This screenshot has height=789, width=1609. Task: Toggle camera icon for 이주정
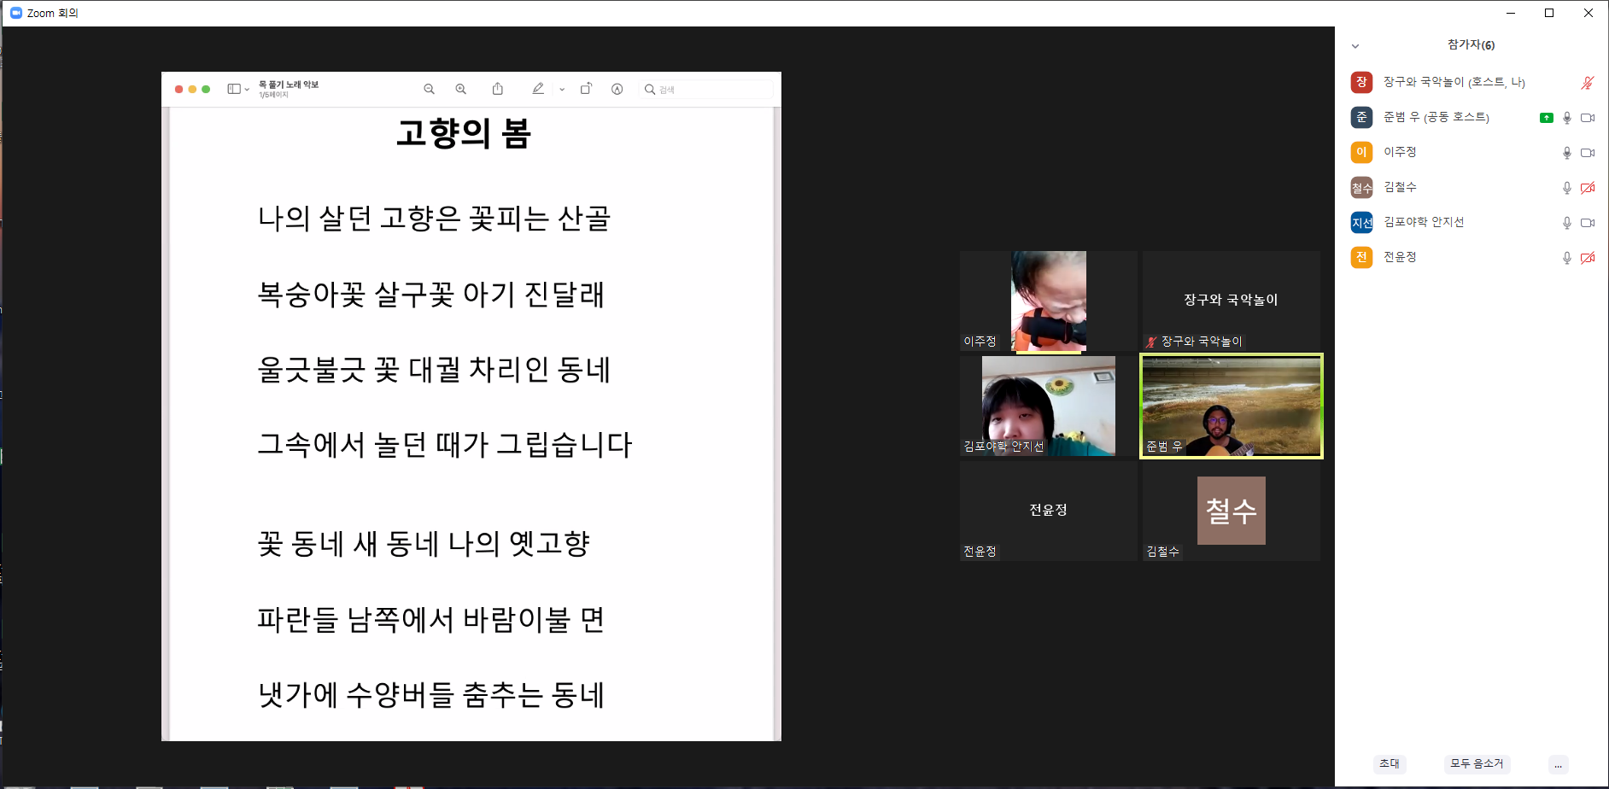pyautogui.click(x=1588, y=153)
